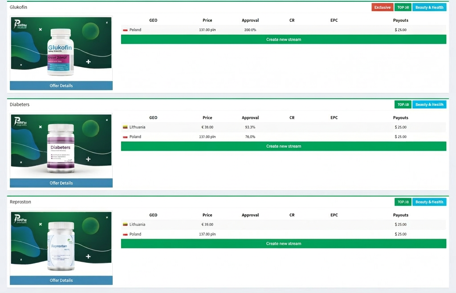Select Lithuania GEO in Diabeters table
The height and width of the screenshot is (293, 456).
tap(137, 127)
